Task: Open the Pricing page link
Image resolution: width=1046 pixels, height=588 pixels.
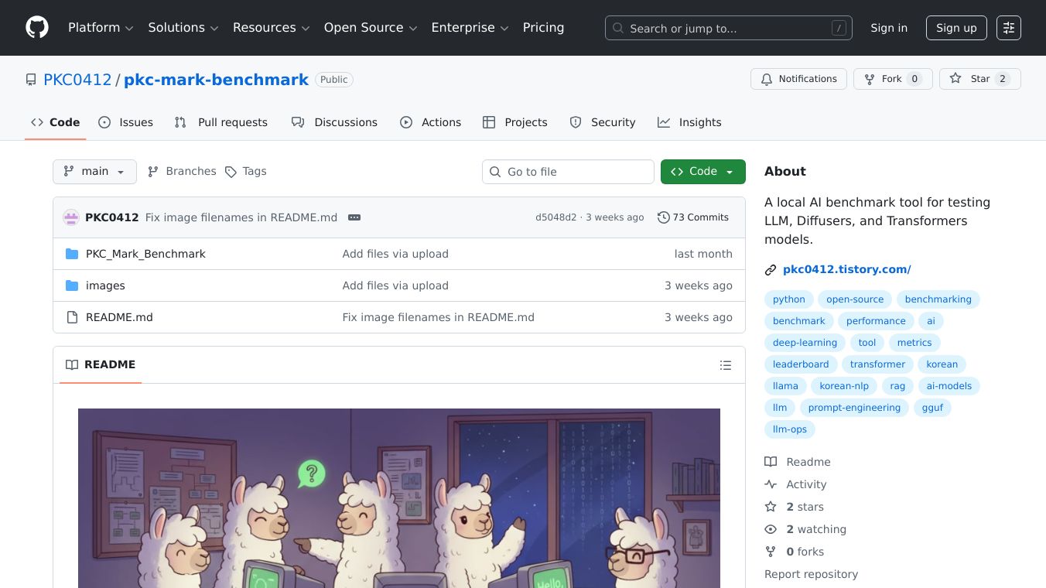Action: [x=543, y=28]
